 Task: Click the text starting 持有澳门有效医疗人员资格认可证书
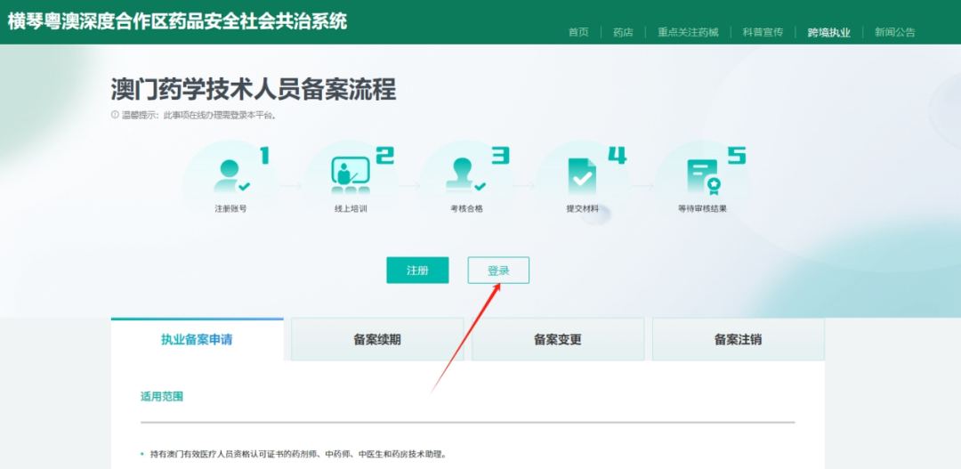pos(298,455)
